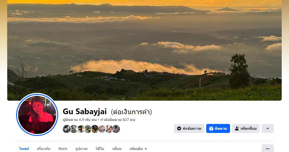289x152 pixels.
Task: Select the รูปภาพ (Photos) tab
Action: [x=81, y=149]
